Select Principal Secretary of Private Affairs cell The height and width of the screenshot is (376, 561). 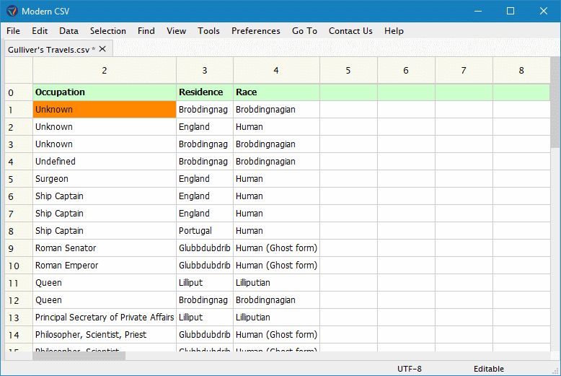105,318
